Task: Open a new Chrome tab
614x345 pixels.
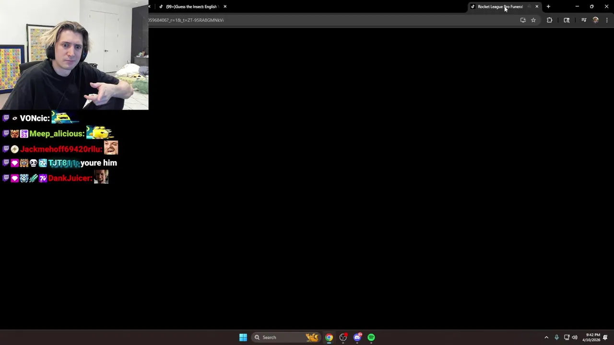Action: click(548, 7)
